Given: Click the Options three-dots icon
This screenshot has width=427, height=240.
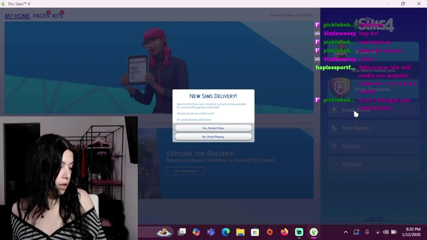Looking at the screenshot, I should [334, 164].
